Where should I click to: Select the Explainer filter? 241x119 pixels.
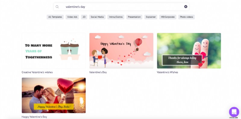point(151,17)
